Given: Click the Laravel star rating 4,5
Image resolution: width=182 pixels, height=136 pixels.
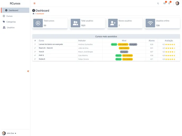Looking at the screenshot, I should 169,44.
